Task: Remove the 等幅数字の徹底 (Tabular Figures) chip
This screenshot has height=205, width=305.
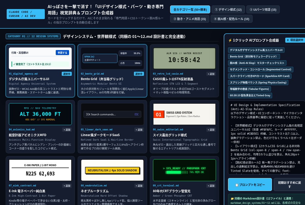Action: (249, 89)
